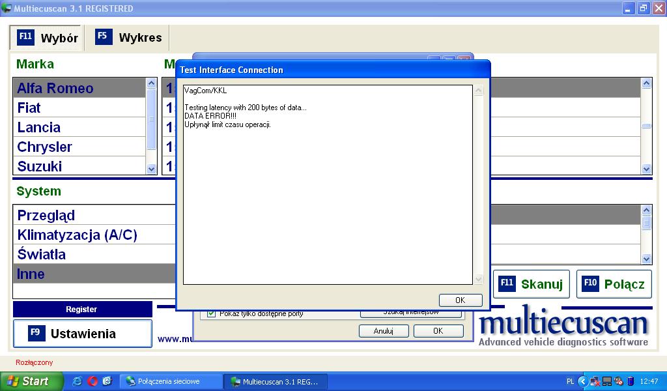Open the 'Połączenia sieciowe' taskbar window
This screenshot has width=667, height=391.
[x=171, y=381]
